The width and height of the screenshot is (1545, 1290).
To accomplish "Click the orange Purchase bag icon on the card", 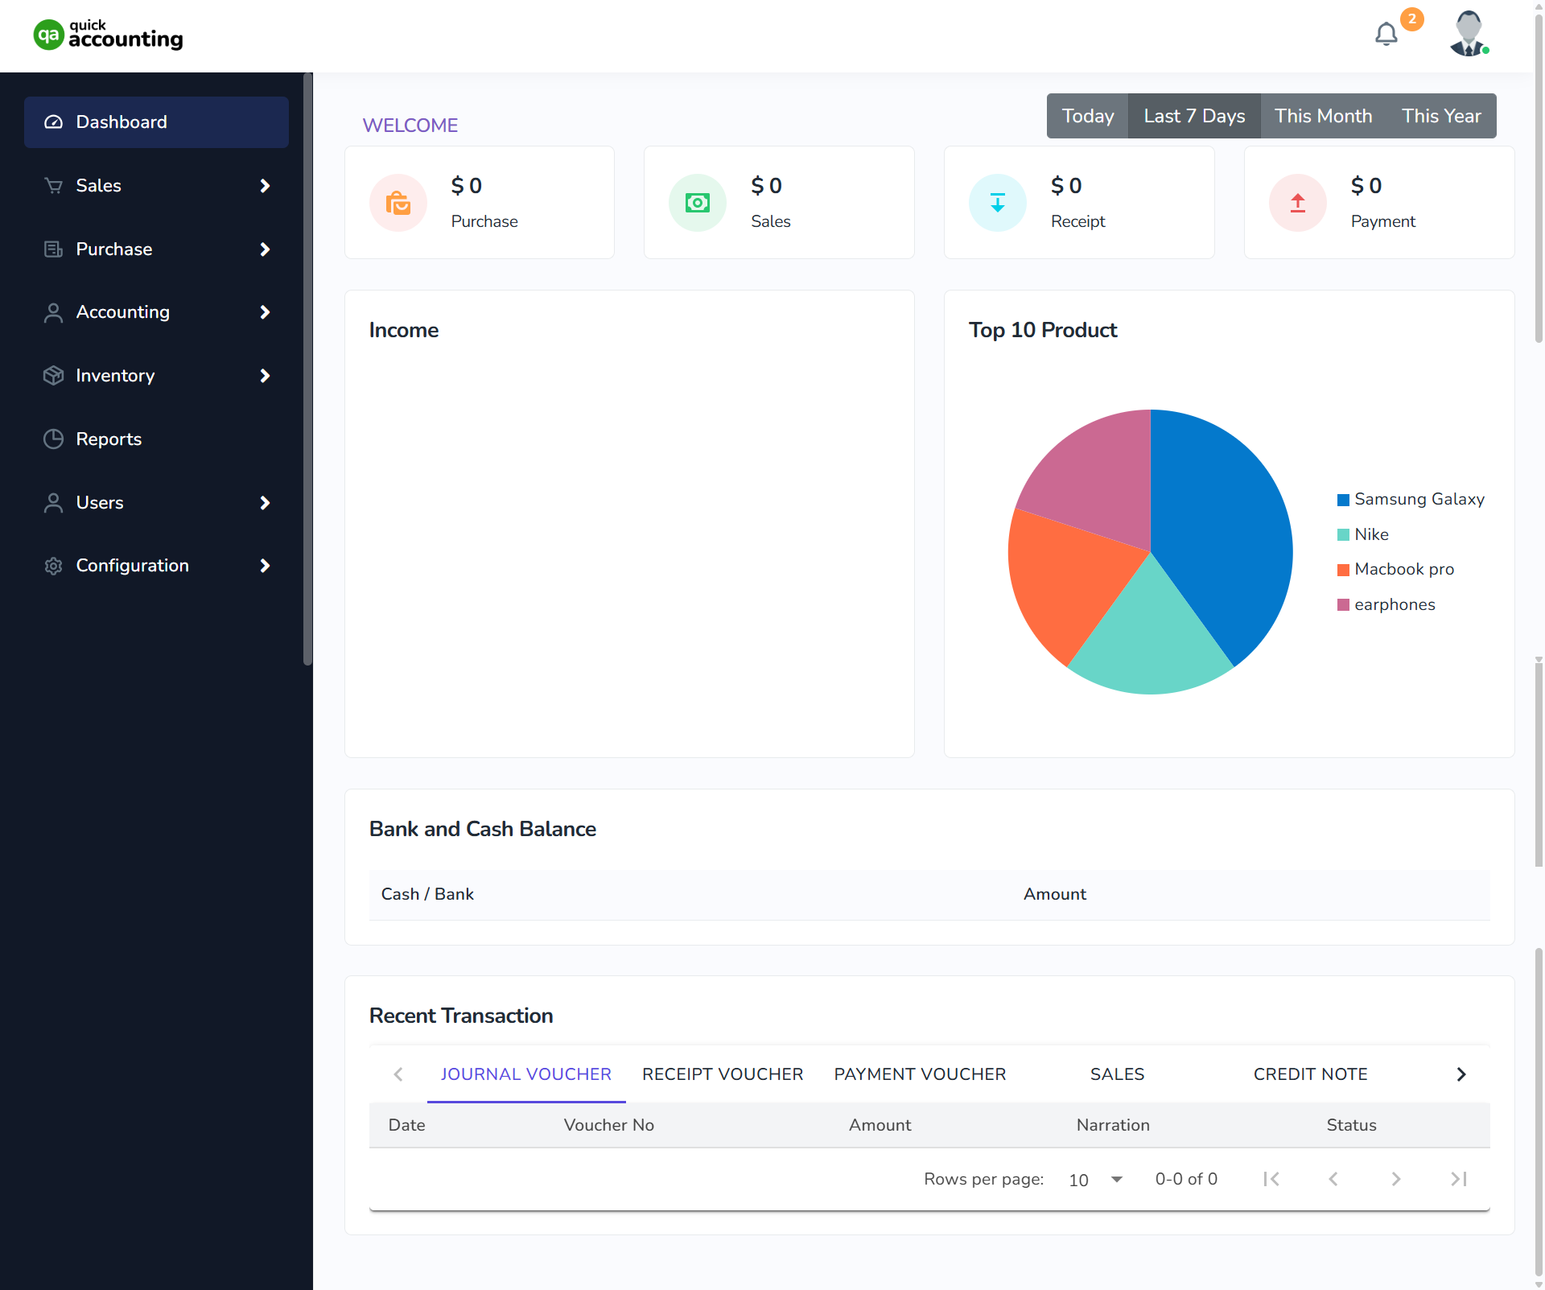I will tap(398, 202).
